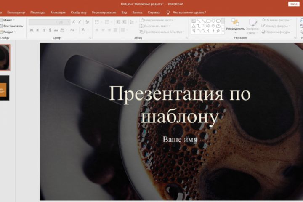Select the Arc shape
The width and height of the screenshot is (303, 202).
199,31
